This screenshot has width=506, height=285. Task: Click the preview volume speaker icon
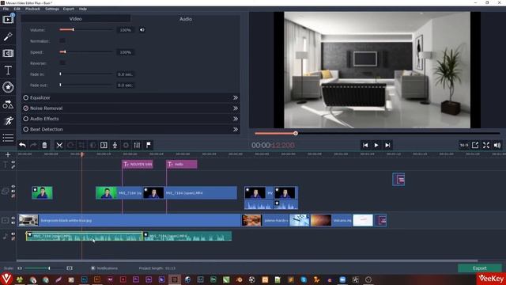[x=497, y=146]
